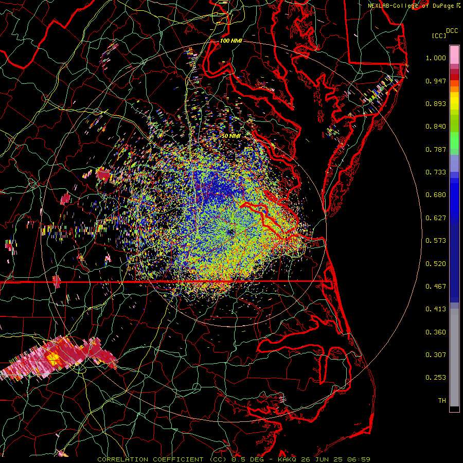The height and width of the screenshot is (463, 463).
Task: Select the 0.573 legend value
Action: [x=436, y=241]
